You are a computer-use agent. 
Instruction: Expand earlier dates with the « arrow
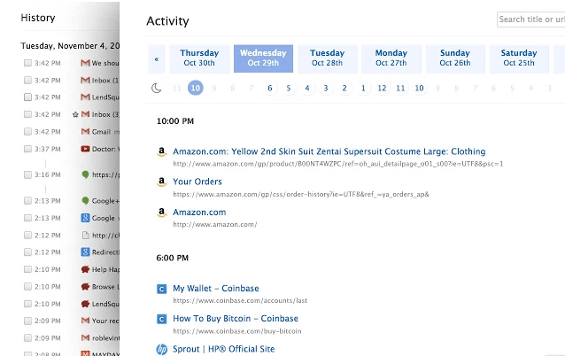pyautogui.click(x=158, y=59)
